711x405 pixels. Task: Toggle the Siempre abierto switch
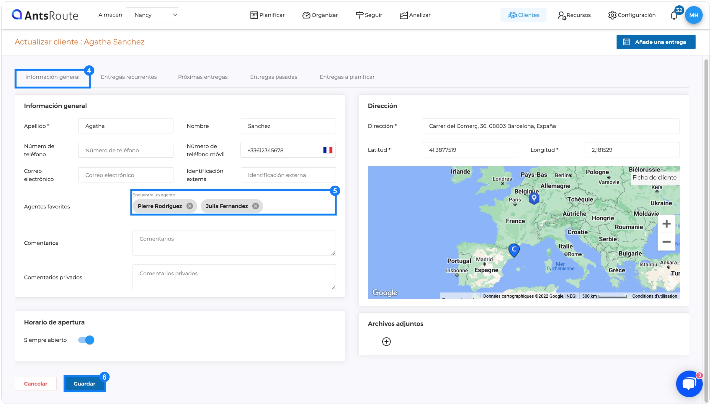[86, 340]
